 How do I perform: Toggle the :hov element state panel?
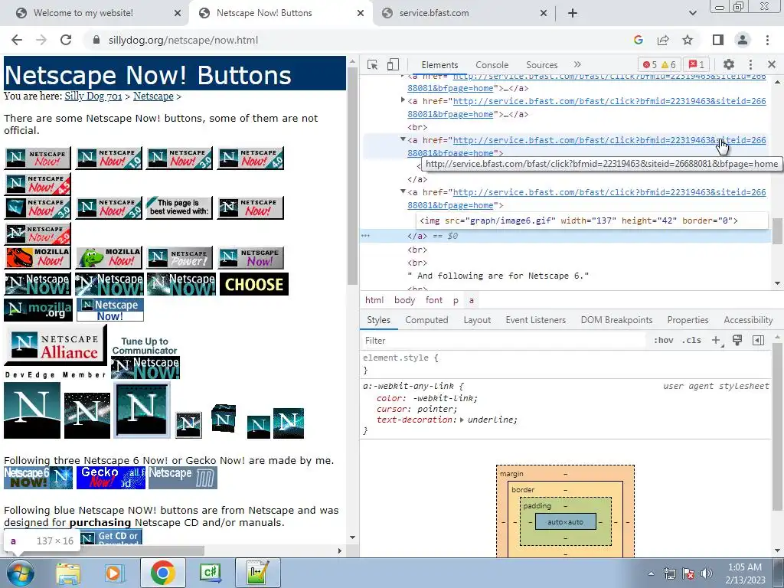tap(663, 341)
